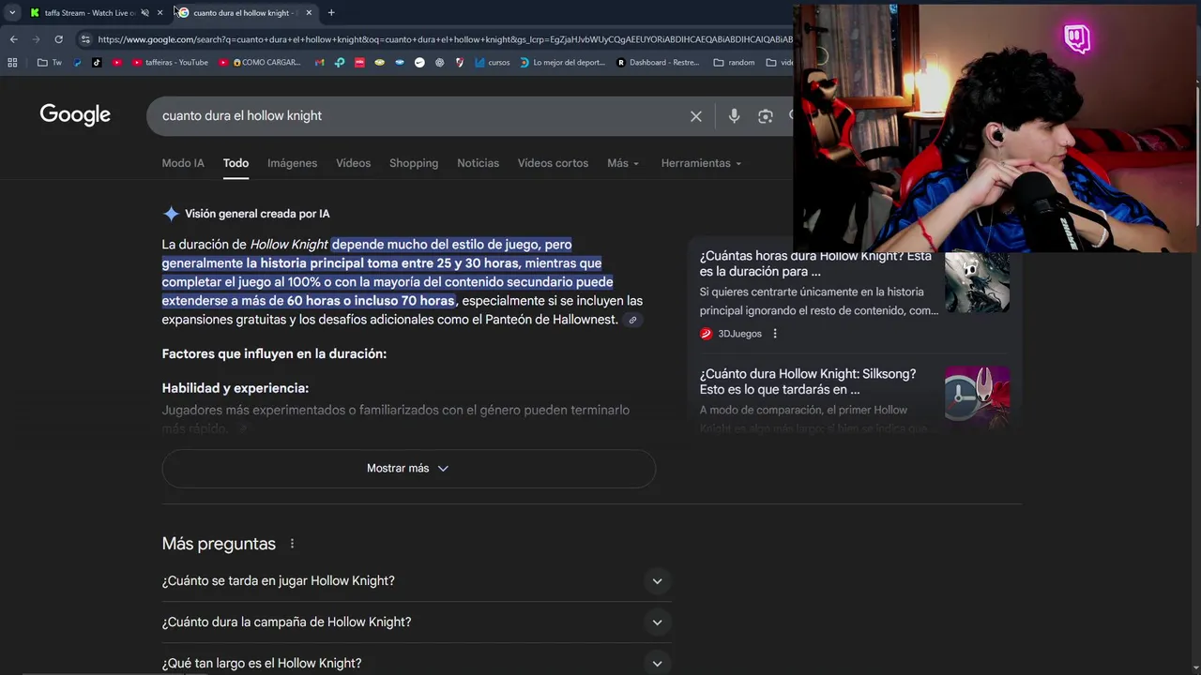The width and height of the screenshot is (1201, 675).
Task: Switch to the Imágenes tab
Action: click(x=292, y=163)
